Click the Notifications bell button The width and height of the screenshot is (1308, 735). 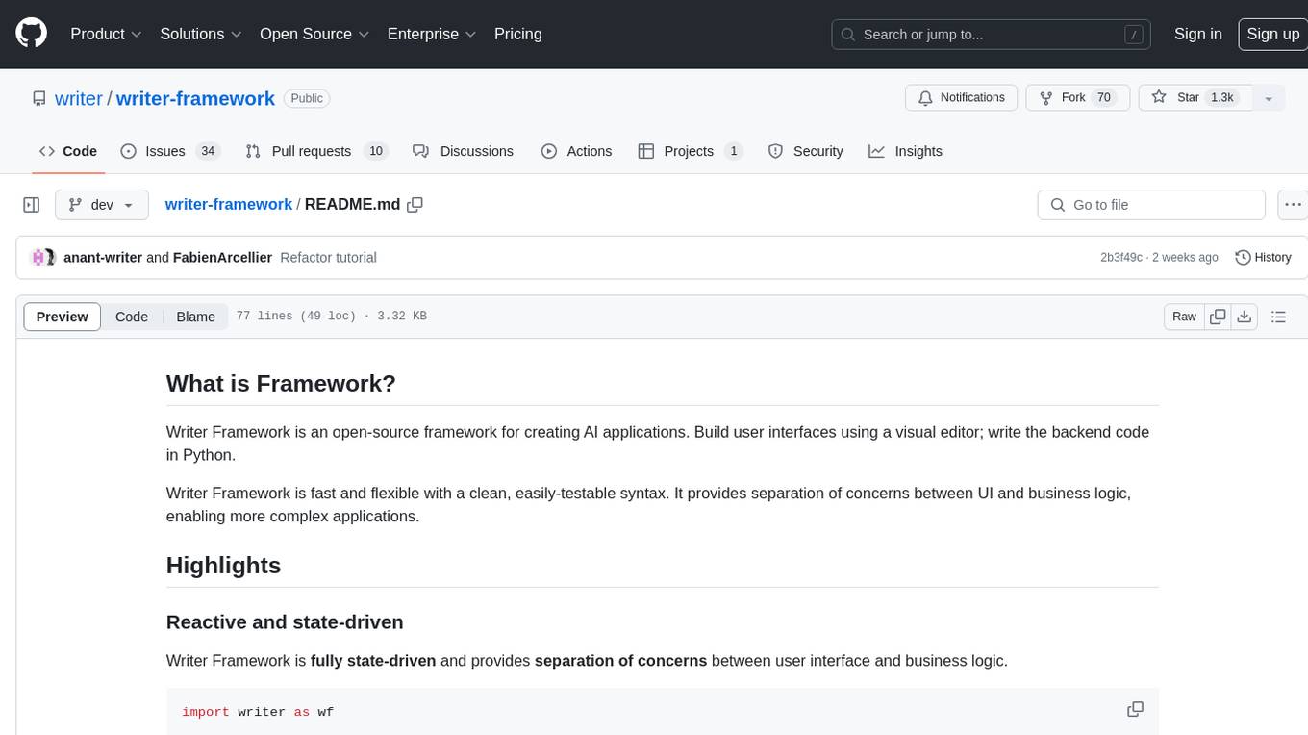[961, 98]
